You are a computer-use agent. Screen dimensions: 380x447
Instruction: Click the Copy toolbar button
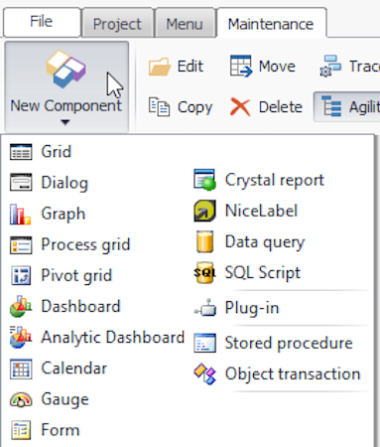(181, 107)
